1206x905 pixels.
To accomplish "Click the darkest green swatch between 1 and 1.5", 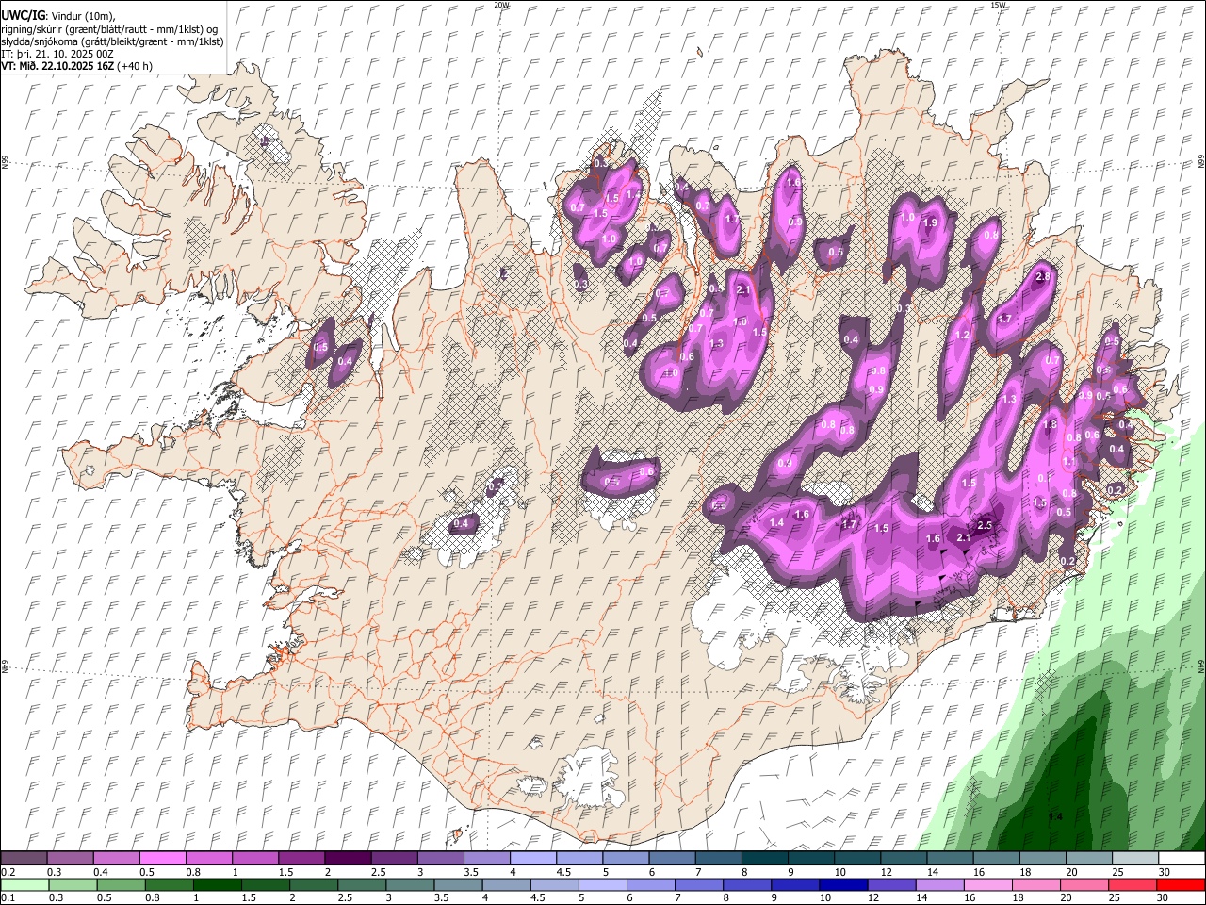I will pyautogui.click(x=218, y=885).
